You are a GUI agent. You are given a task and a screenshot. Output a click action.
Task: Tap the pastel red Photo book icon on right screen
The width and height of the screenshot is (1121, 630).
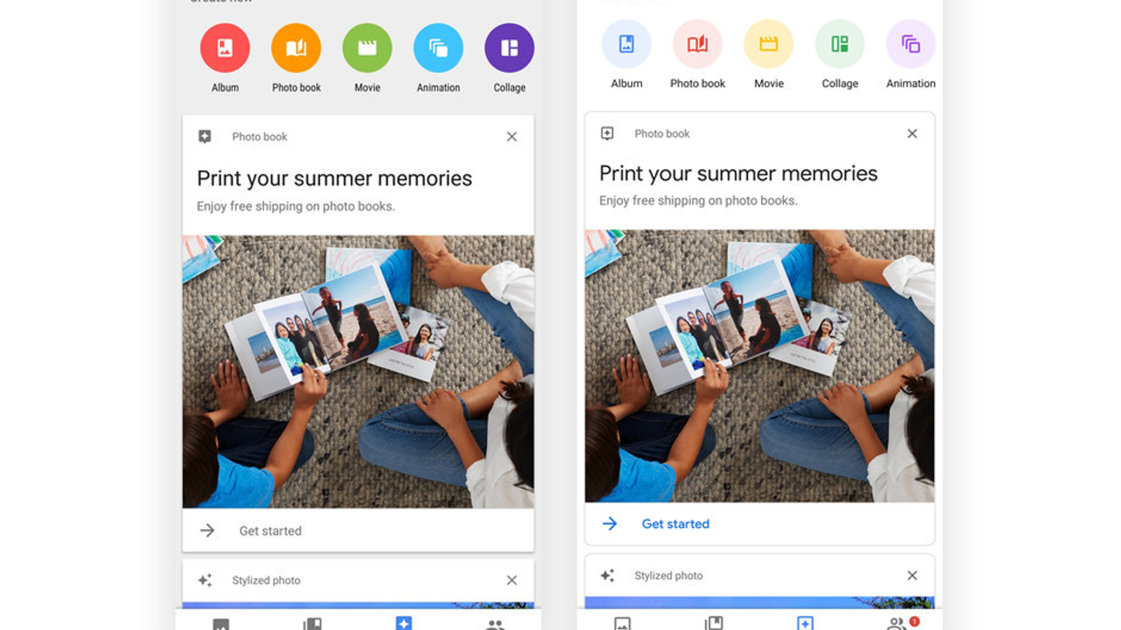[698, 44]
